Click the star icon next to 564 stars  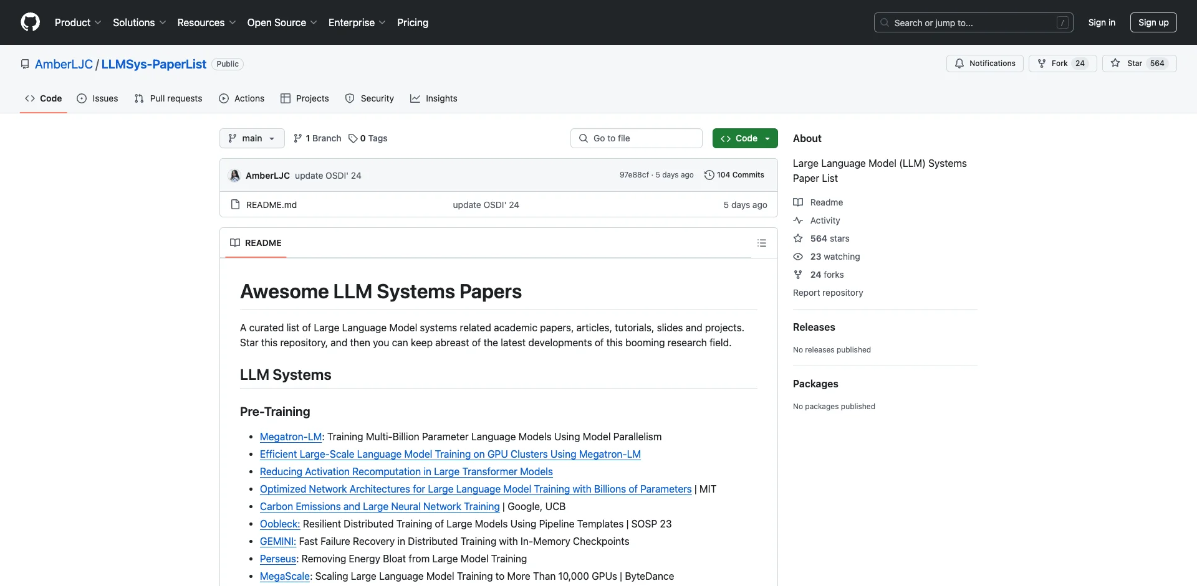coord(798,239)
